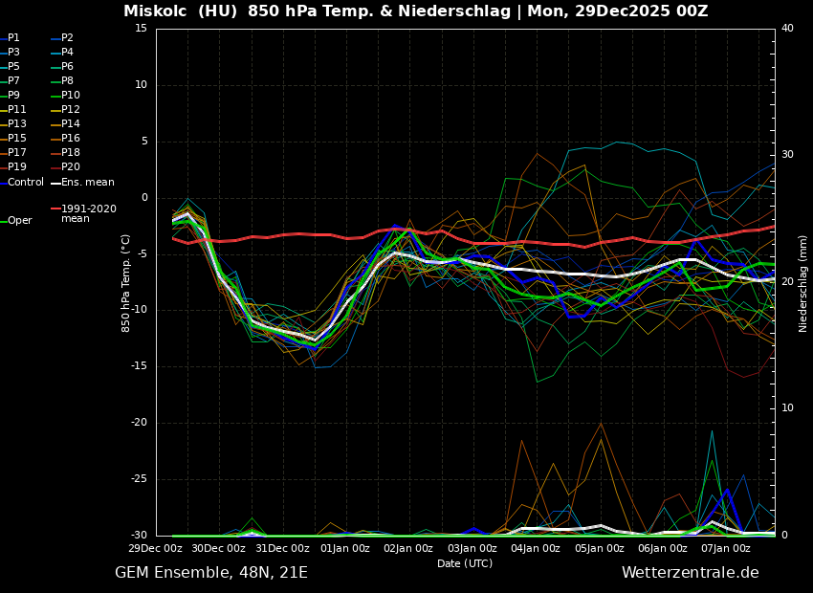Click the Date (UTC) axis label

tap(465, 564)
